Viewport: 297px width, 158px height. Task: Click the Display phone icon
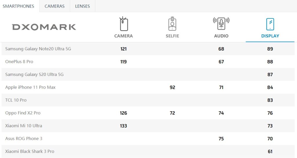pos(270,24)
